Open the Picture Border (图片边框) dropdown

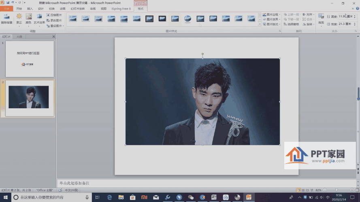271,15
